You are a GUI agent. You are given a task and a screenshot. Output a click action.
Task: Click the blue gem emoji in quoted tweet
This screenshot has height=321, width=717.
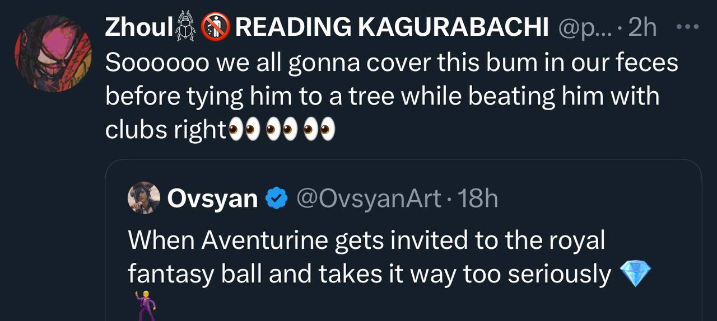click(636, 275)
